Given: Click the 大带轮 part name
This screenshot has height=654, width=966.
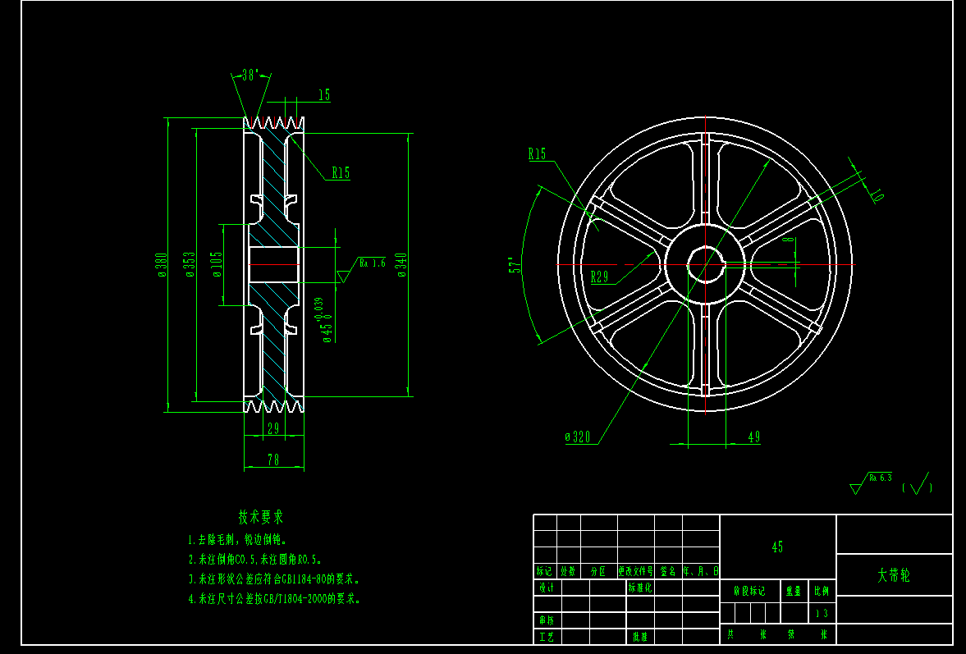Looking at the screenshot, I should 893,575.
